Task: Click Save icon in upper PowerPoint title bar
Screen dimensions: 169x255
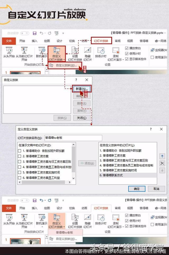Action: pos(35,33)
